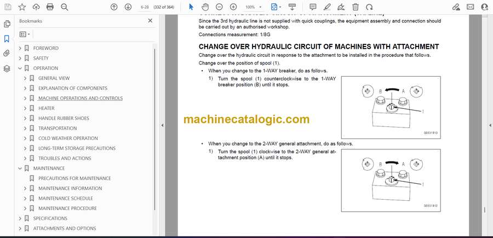Expand the right tools pane arrow
The height and width of the screenshot is (238, 493).
(x=490, y=125)
